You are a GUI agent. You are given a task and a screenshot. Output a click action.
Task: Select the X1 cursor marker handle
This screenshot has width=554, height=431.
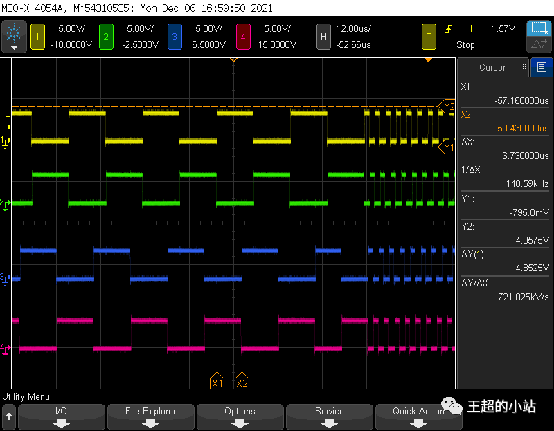pos(217,382)
